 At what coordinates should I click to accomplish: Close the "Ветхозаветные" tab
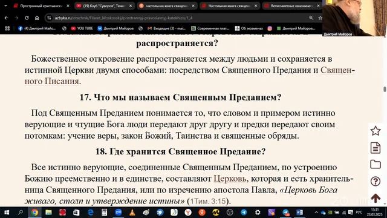pyautogui.click(x=319, y=5)
